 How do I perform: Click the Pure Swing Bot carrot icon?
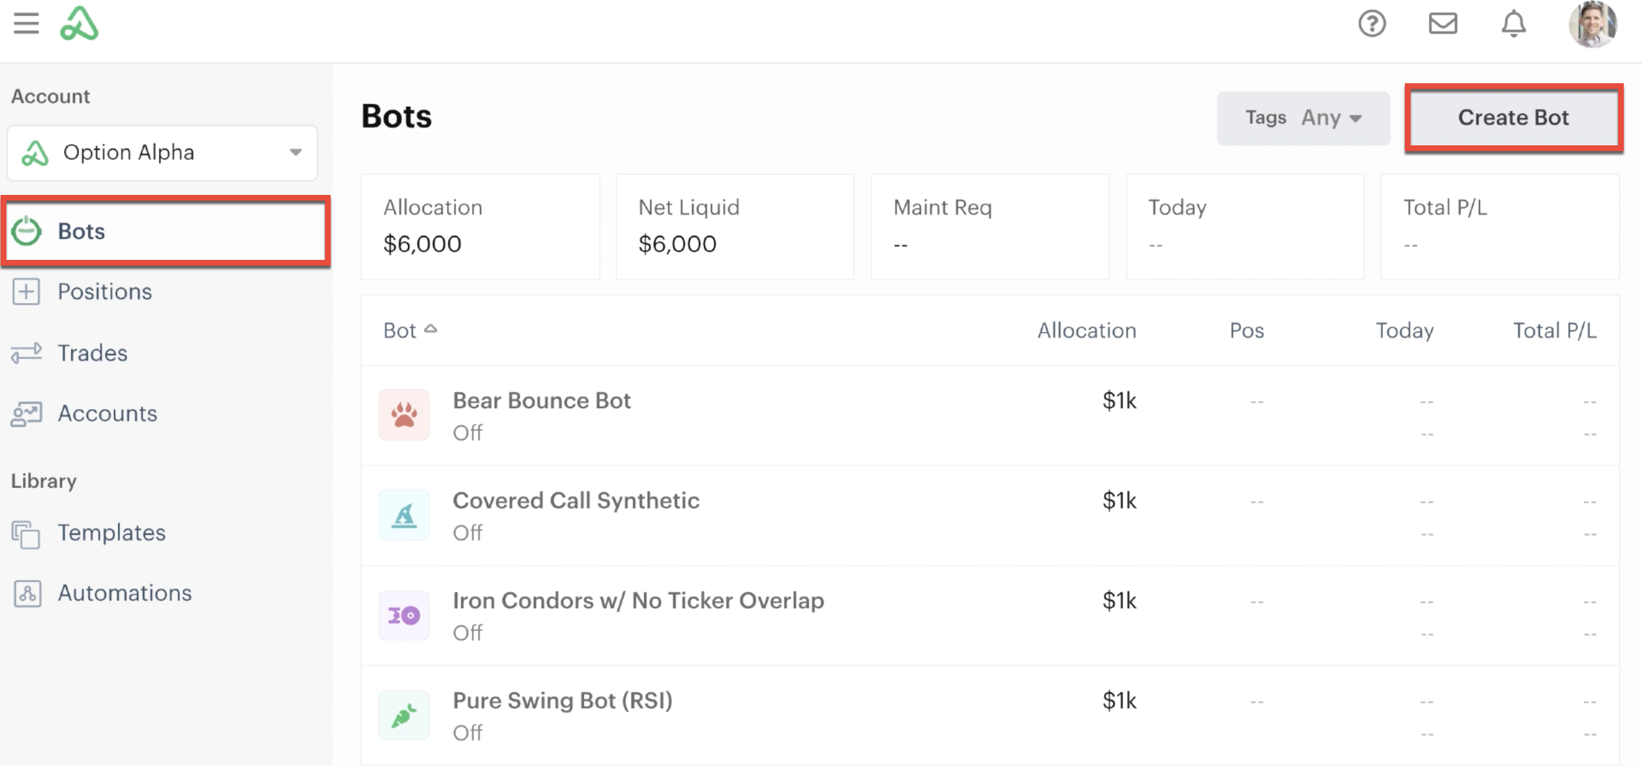pos(404,715)
